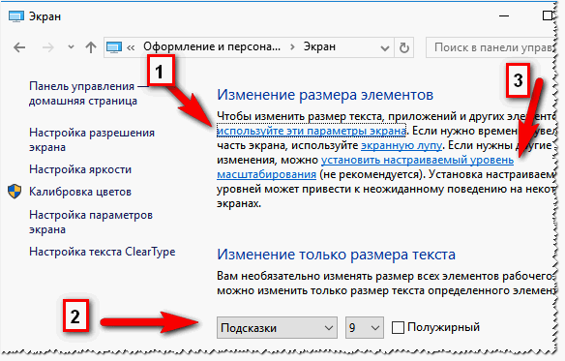Click the Back navigation arrow

tap(19, 47)
